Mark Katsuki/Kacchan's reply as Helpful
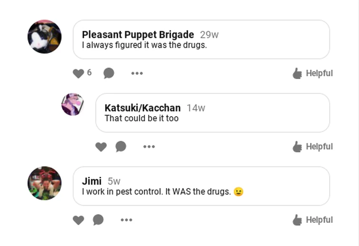Viewport: 359px width, 246px height. [312, 146]
